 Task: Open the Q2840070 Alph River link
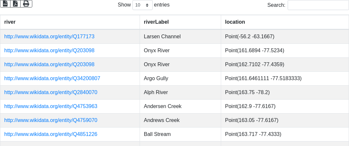click(51, 92)
